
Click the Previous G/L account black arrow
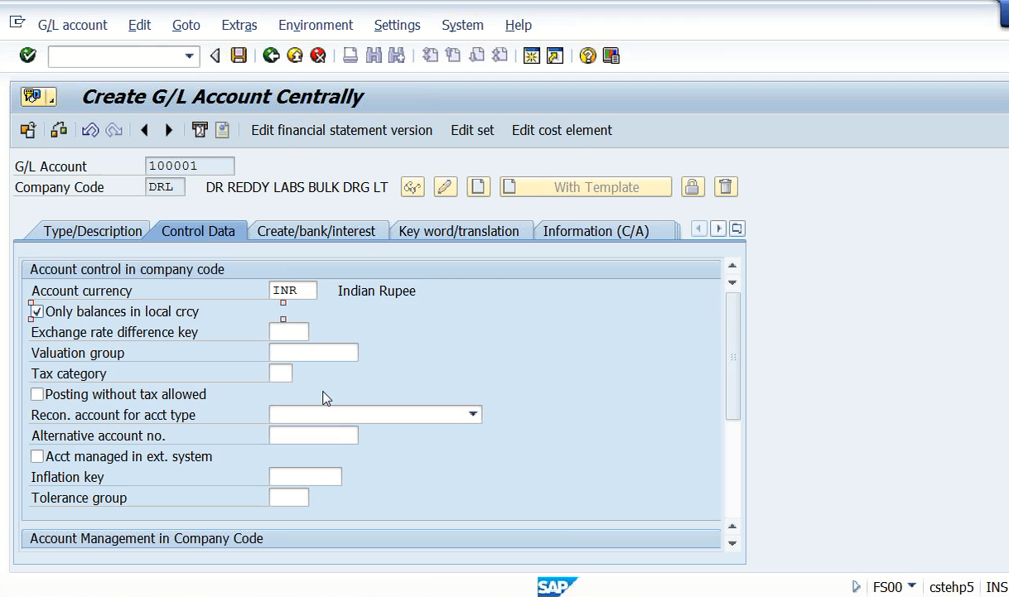[145, 130]
